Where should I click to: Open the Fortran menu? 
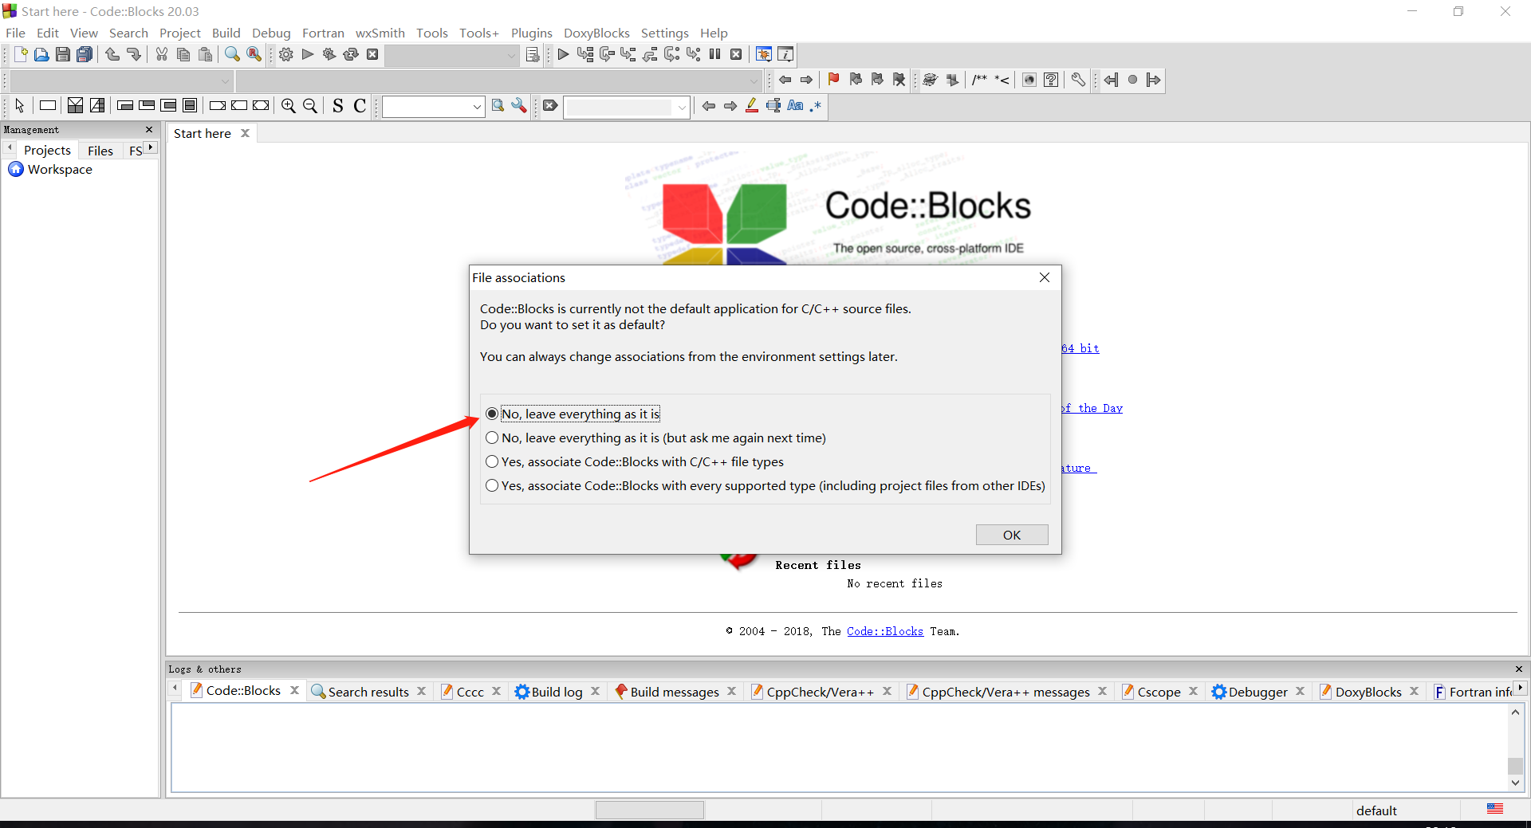point(323,33)
